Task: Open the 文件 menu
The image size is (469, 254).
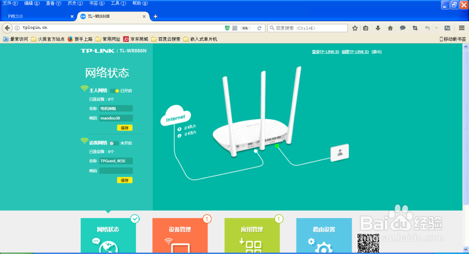Action: tap(10, 3)
